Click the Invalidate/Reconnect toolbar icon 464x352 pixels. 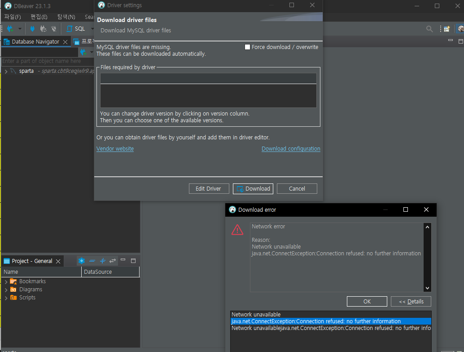[43, 29]
